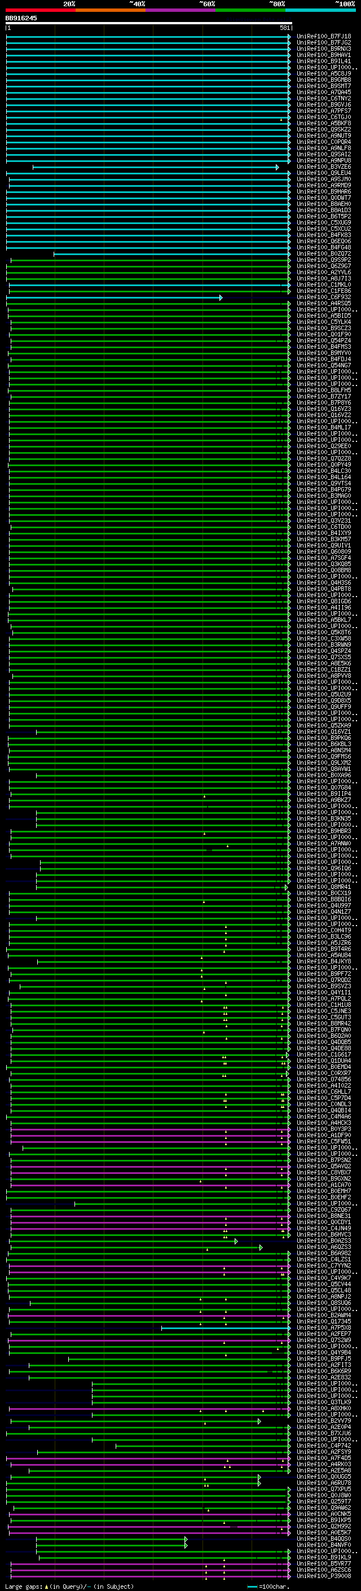Select subject UniRef100_B2AWM4
The image size is (361, 1591).
click(323, 1315)
